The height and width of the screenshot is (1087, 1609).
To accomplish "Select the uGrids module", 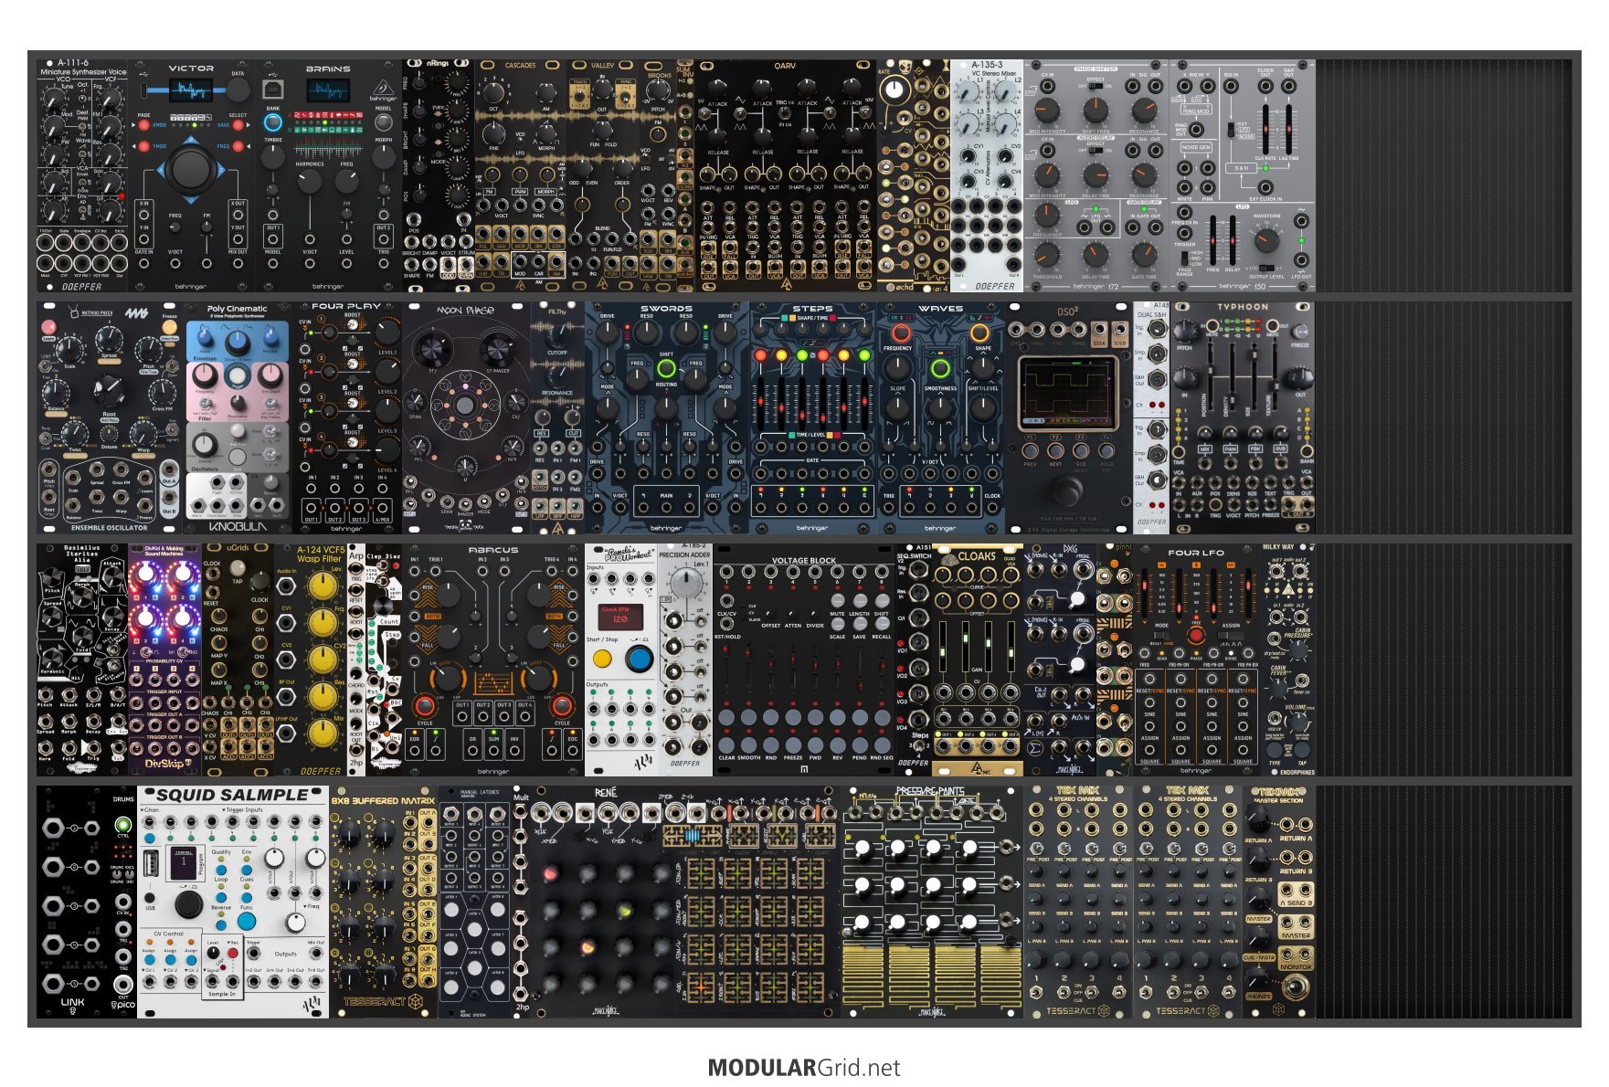I will tap(238, 660).
